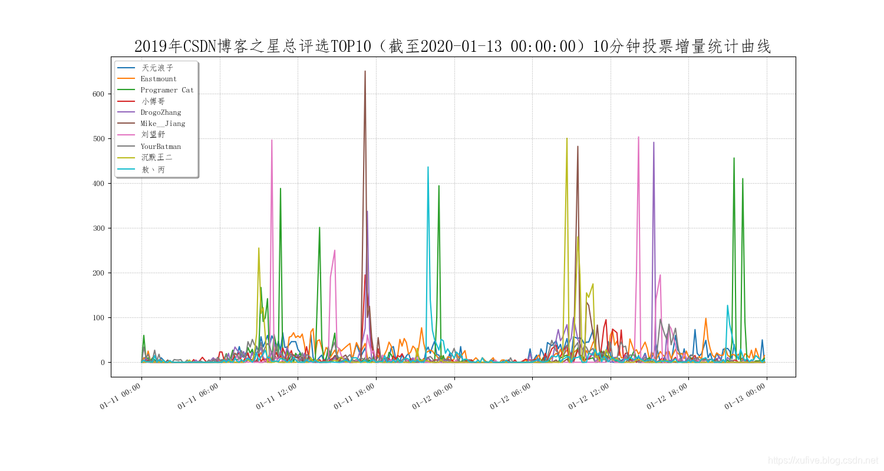Click the tallest brown Mike__Jiang peak near 650
The height and width of the screenshot is (471, 884).
[x=365, y=72]
